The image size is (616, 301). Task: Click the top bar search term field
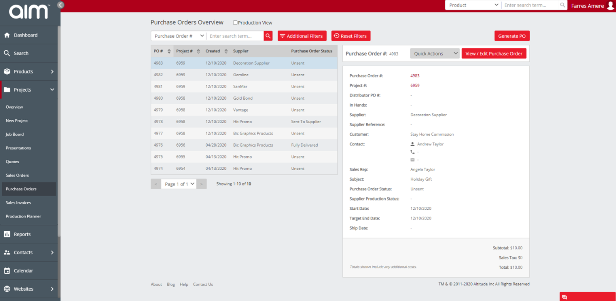point(530,5)
